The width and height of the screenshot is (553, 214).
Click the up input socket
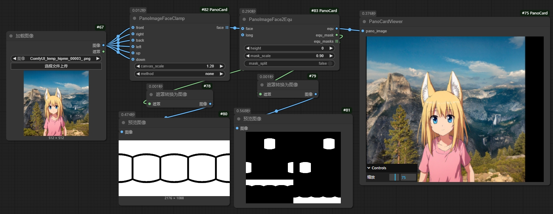pyautogui.click(x=133, y=53)
